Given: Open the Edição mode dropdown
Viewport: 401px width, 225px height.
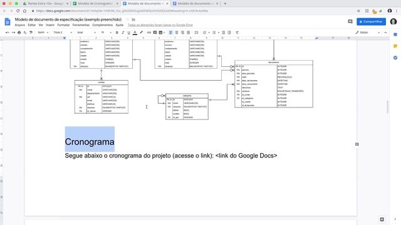Looking at the screenshot, I should 368,32.
